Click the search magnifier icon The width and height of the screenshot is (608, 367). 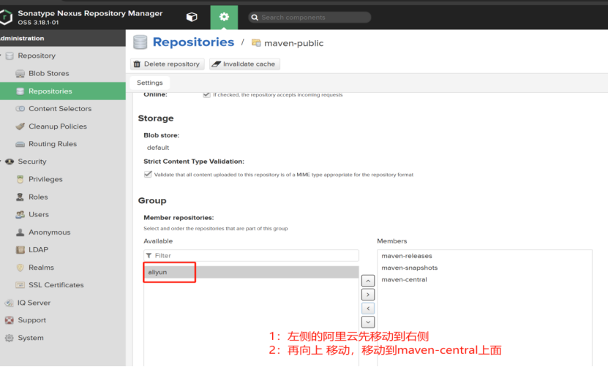point(255,18)
